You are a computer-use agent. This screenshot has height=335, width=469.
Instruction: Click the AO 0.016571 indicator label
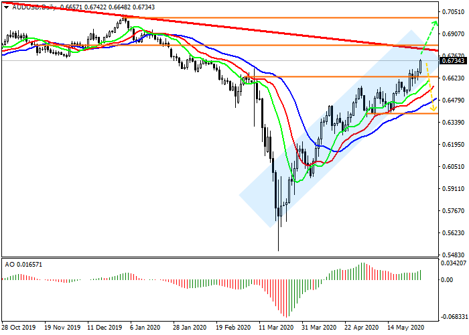pyautogui.click(x=24, y=265)
